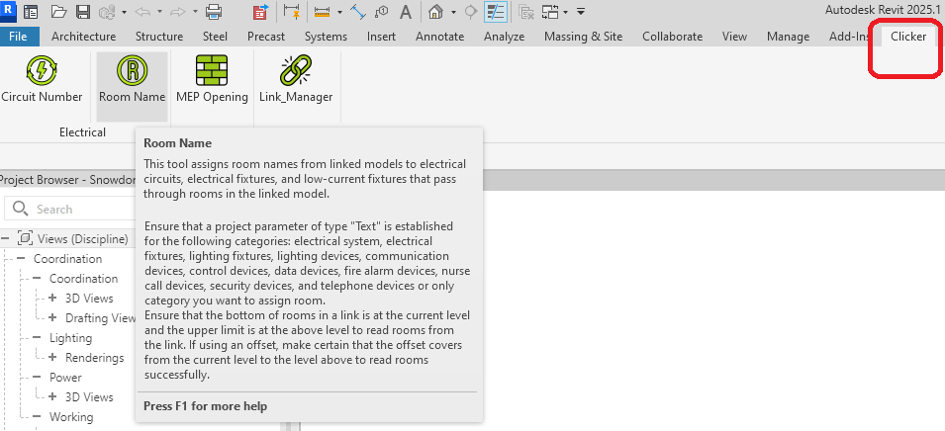945x431 pixels.
Task: Collapse the top-level Coordination node
Action: pyautogui.click(x=21, y=259)
